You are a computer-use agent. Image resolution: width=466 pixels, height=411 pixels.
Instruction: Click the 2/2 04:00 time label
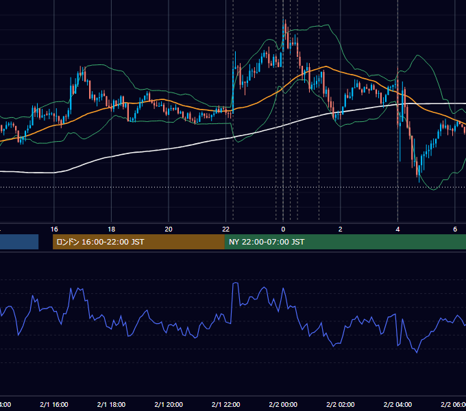click(x=397, y=404)
